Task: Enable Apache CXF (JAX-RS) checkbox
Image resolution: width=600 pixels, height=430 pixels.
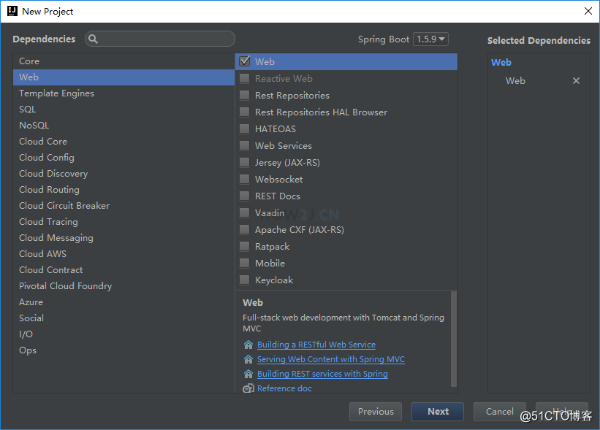Action: click(245, 230)
